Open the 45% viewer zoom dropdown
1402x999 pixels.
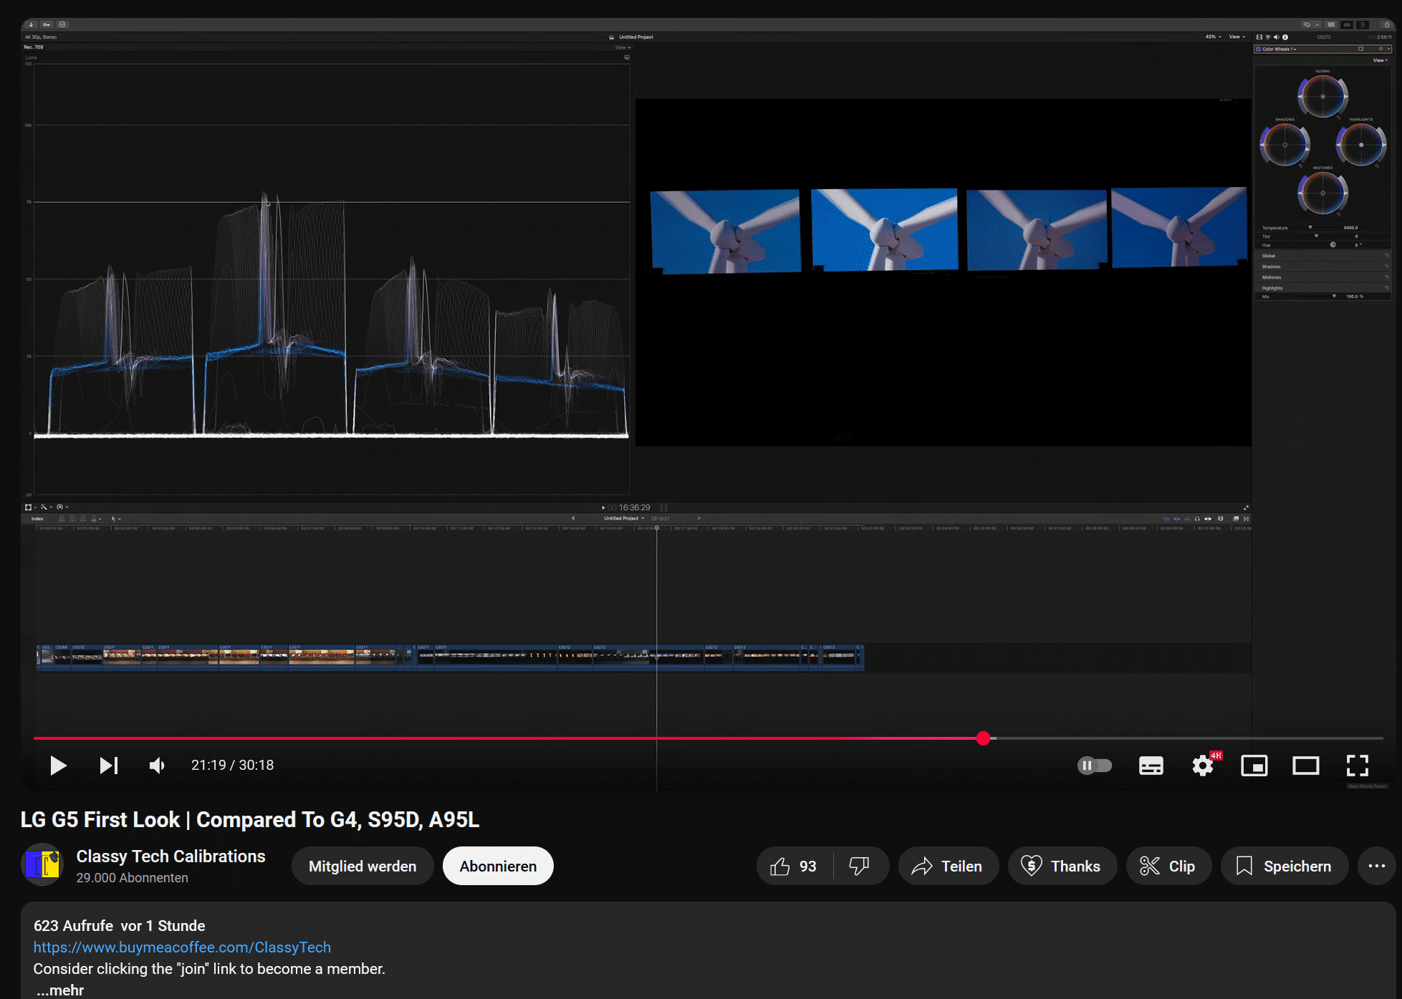(x=1213, y=37)
